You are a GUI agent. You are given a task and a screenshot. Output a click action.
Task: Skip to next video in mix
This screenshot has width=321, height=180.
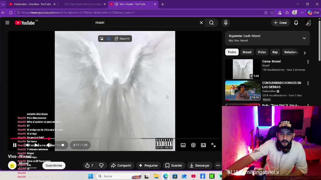pyautogui.click(x=37, y=145)
